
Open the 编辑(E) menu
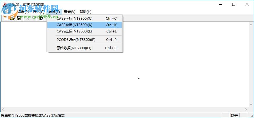pyautogui.click(x=23, y=12)
